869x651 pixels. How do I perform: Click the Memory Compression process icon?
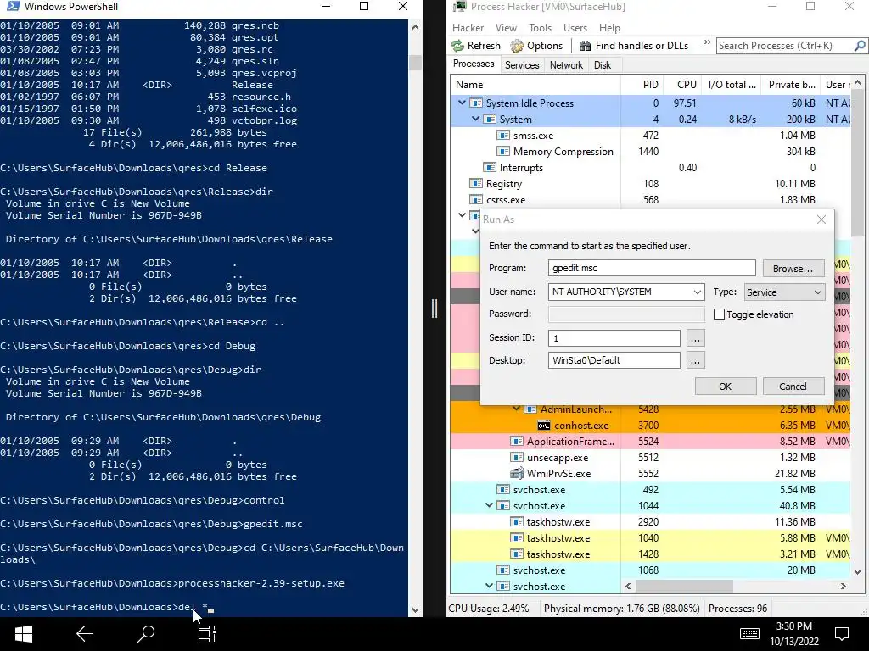point(502,152)
